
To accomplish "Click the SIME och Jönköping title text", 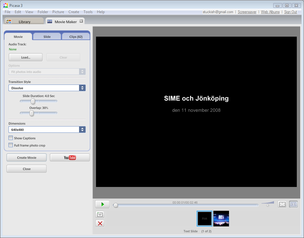I will pos(196,98).
